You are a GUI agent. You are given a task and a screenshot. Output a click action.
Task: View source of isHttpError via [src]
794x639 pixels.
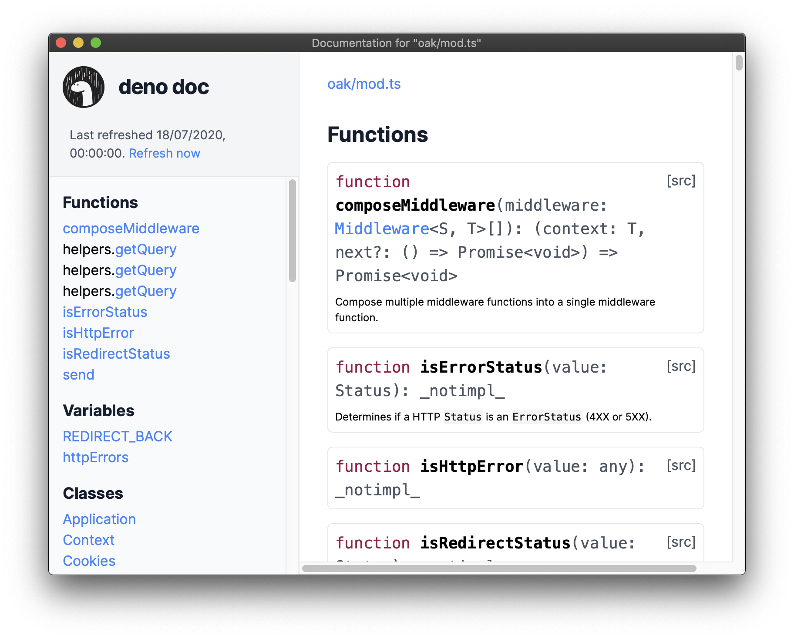[681, 465]
